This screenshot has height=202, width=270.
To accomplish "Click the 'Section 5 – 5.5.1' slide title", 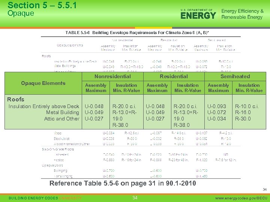I will (x=42, y=5).
